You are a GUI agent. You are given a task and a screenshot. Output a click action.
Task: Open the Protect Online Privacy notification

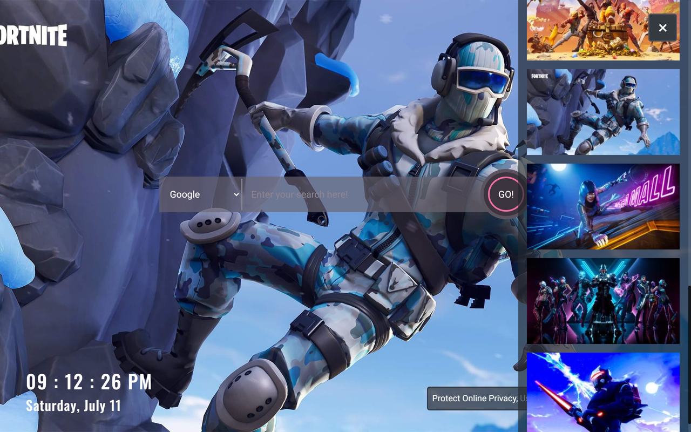pos(477,399)
